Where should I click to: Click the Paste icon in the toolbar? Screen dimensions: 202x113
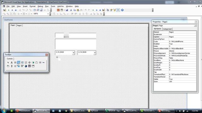click(x=78, y=10)
